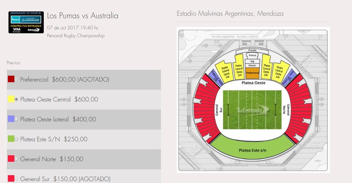Select the Vip box on the stadium map
The width and height of the screenshot is (352, 183).
click(252, 61)
